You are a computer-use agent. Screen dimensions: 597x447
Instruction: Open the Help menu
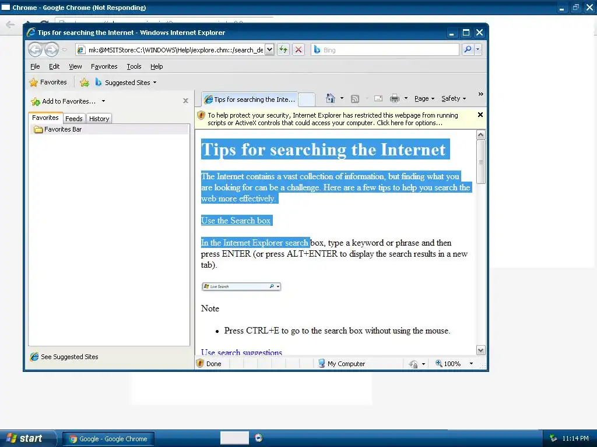click(x=156, y=66)
